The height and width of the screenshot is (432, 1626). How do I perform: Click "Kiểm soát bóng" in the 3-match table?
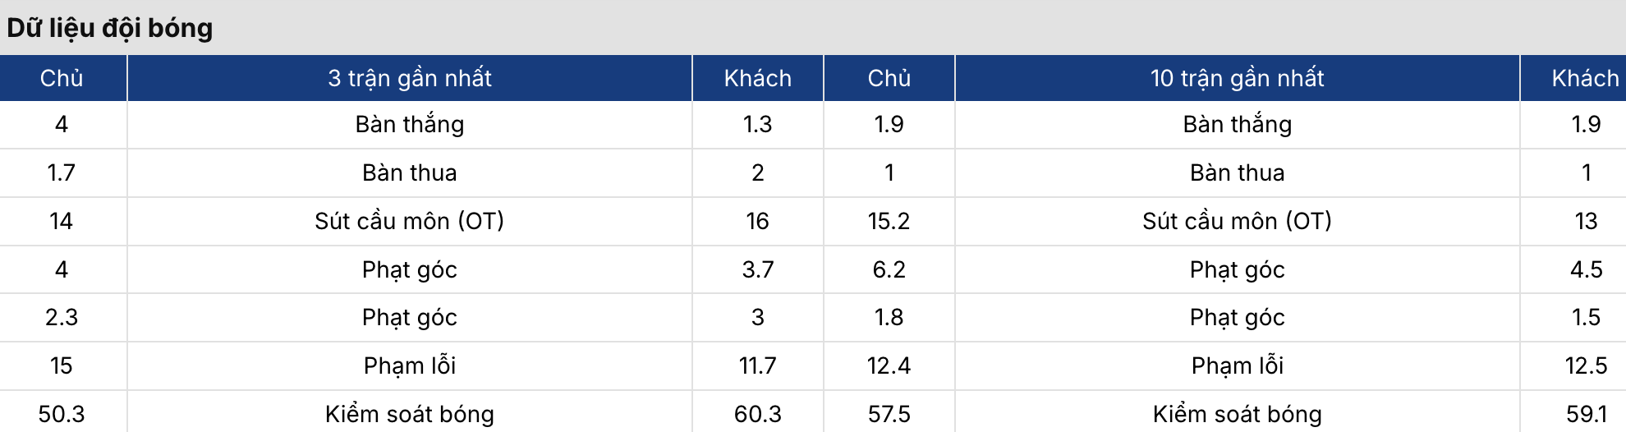(x=409, y=414)
